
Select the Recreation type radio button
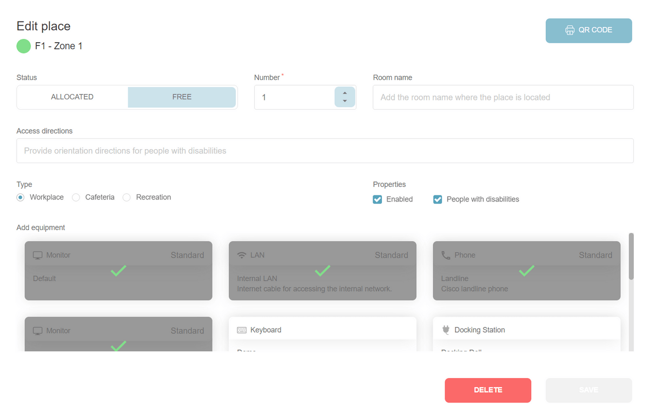coord(127,198)
